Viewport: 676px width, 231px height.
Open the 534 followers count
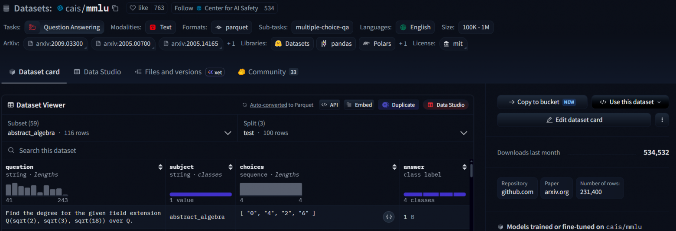[x=269, y=8]
